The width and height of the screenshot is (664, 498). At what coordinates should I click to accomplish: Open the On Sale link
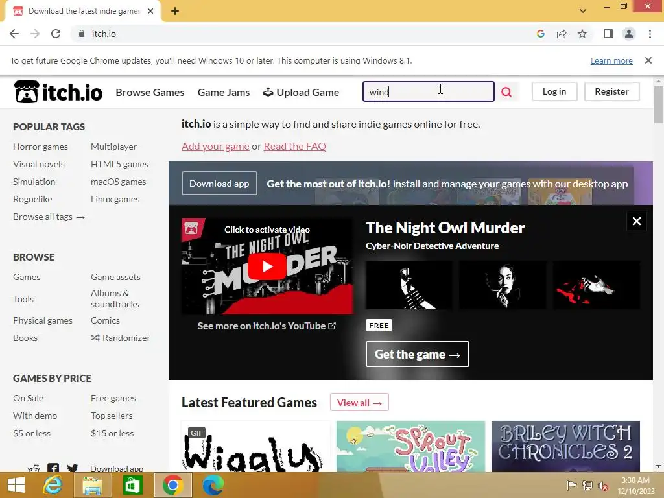[28, 398]
